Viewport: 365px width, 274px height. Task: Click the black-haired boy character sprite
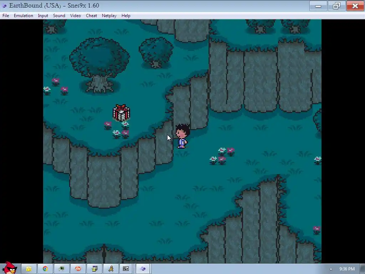[182, 136]
